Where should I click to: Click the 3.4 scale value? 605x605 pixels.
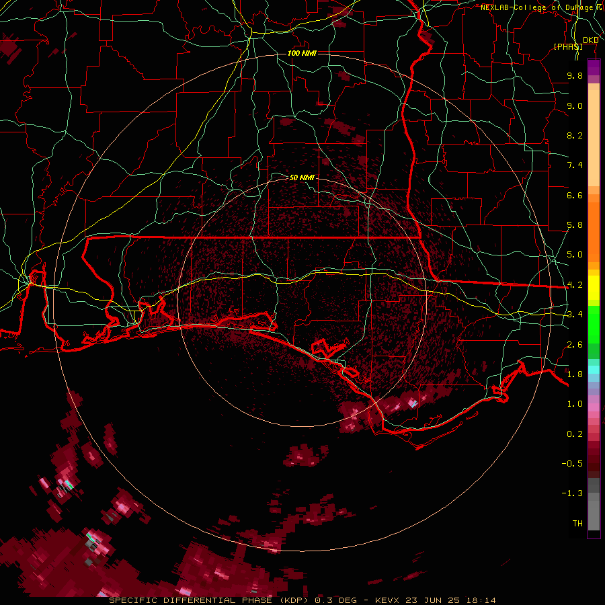575,315
